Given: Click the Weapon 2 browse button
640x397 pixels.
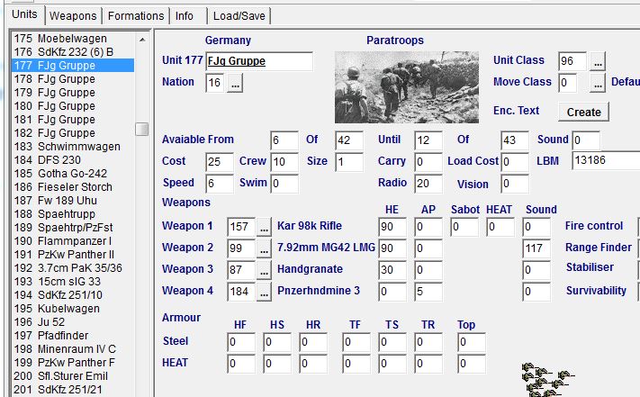Looking at the screenshot, I should pos(264,248).
